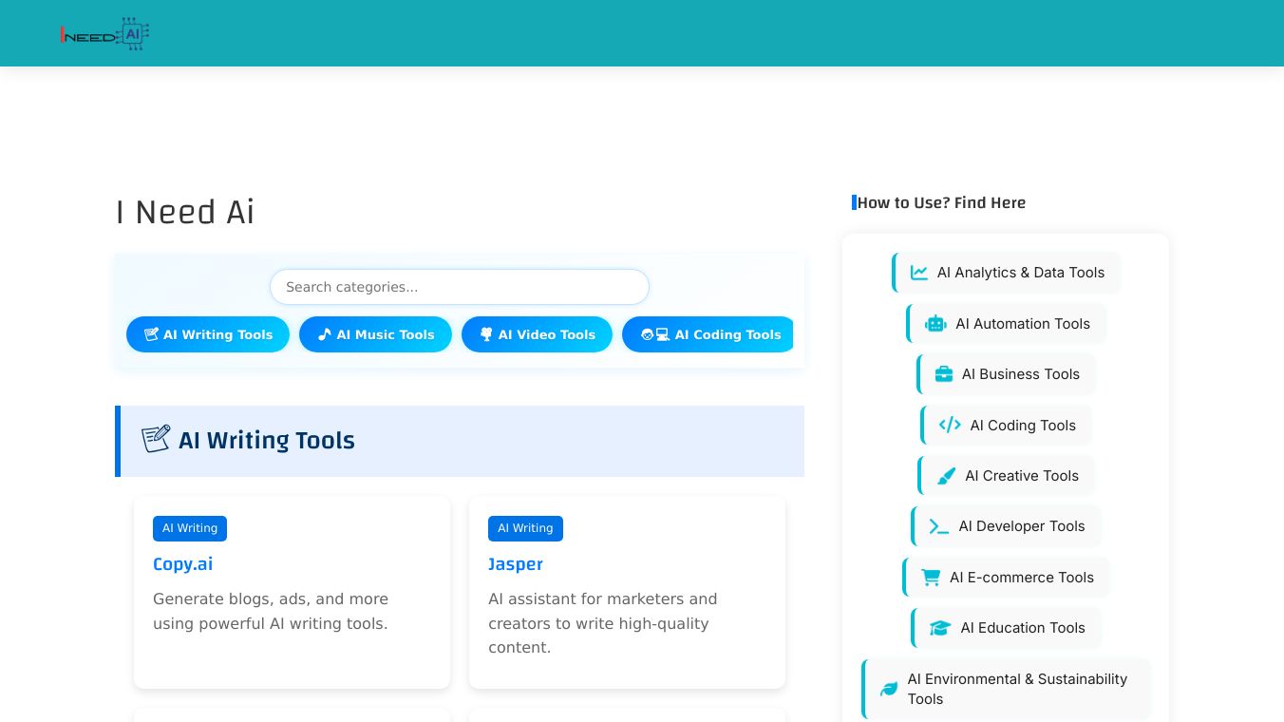The height and width of the screenshot is (722, 1284).
Task: Select the AI Music Tools category pill
Action: (376, 334)
